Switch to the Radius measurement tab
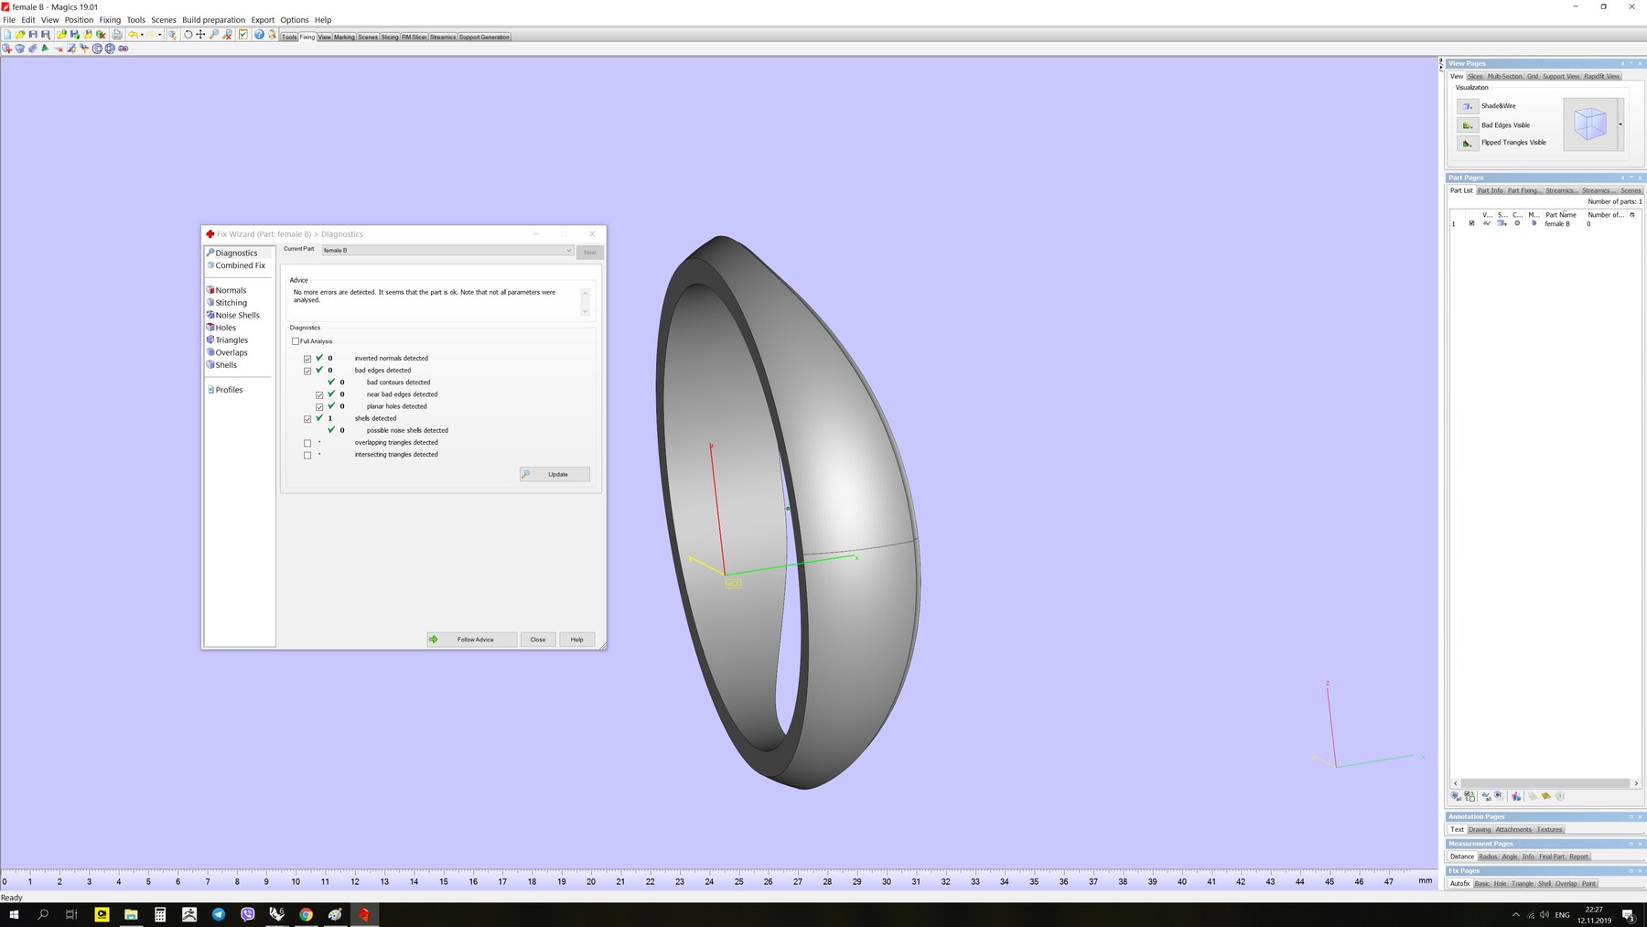This screenshot has width=1647, height=927. tap(1488, 857)
